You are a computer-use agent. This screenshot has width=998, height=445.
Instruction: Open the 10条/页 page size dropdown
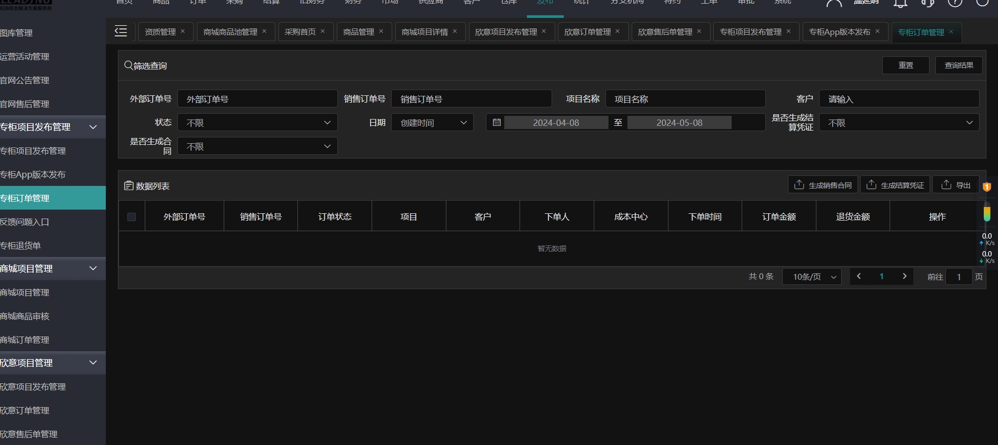pos(812,276)
